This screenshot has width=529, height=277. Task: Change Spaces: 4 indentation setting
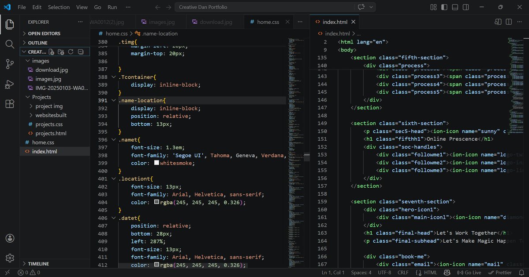click(x=361, y=273)
